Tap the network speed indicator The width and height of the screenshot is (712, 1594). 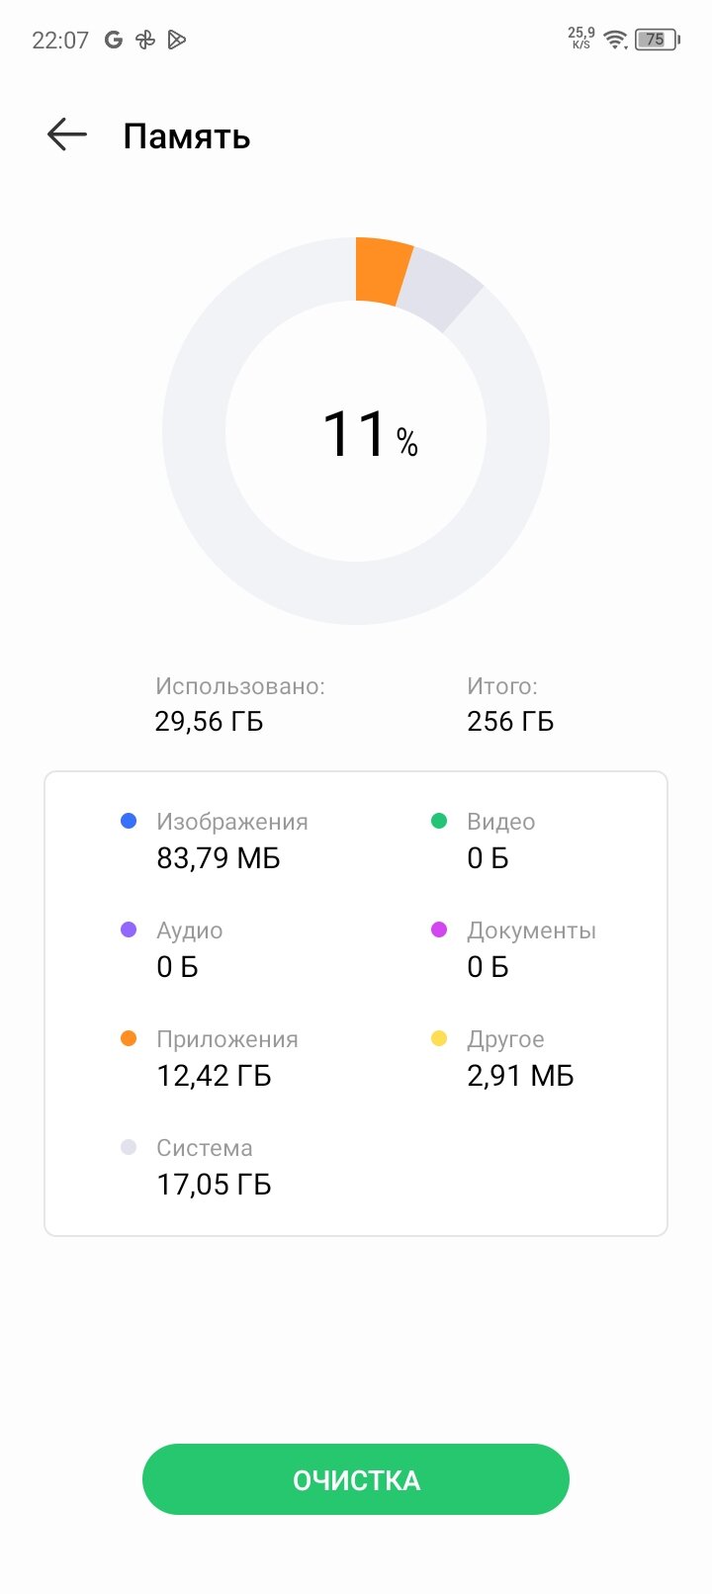click(x=581, y=39)
